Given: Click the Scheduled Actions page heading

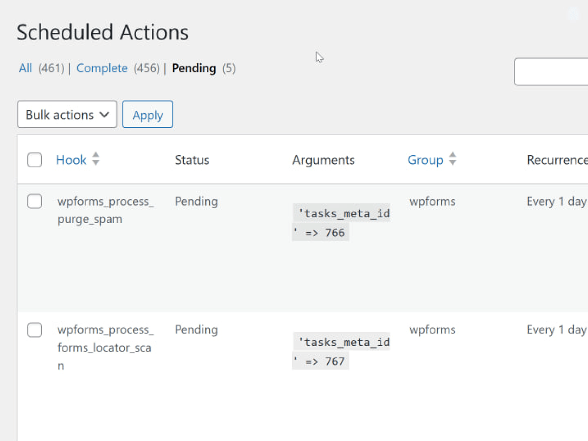Looking at the screenshot, I should tap(102, 32).
